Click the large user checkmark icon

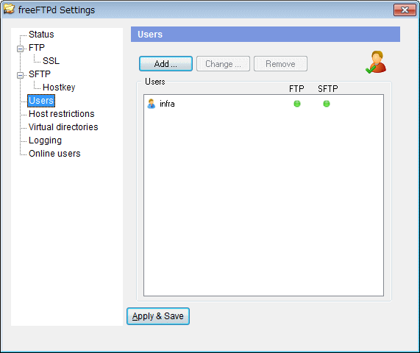click(x=376, y=62)
